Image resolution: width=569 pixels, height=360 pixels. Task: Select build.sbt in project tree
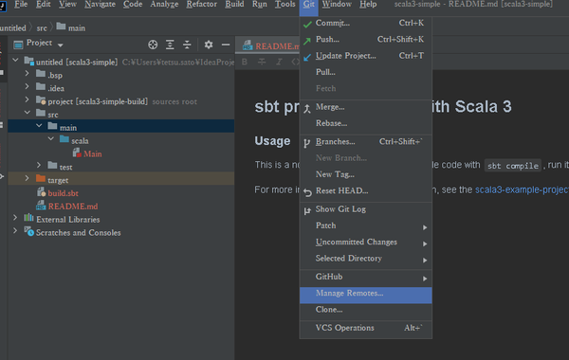coord(64,193)
